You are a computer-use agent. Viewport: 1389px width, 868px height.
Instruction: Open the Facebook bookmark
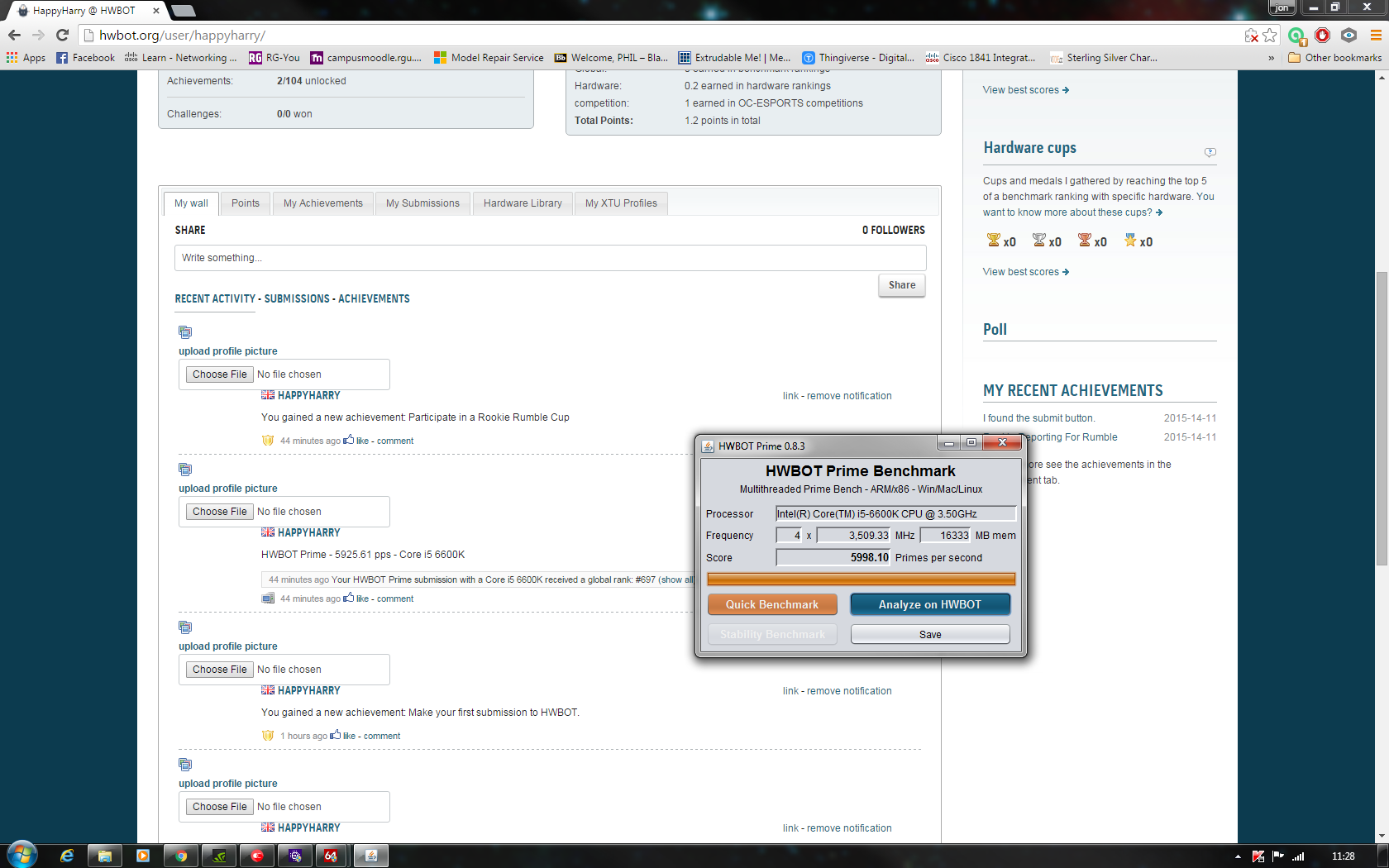pyautogui.click(x=85, y=58)
